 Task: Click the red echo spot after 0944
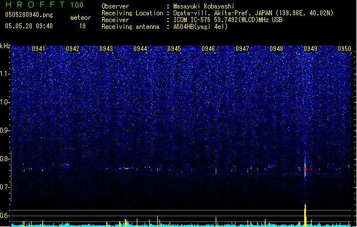pos(157,170)
